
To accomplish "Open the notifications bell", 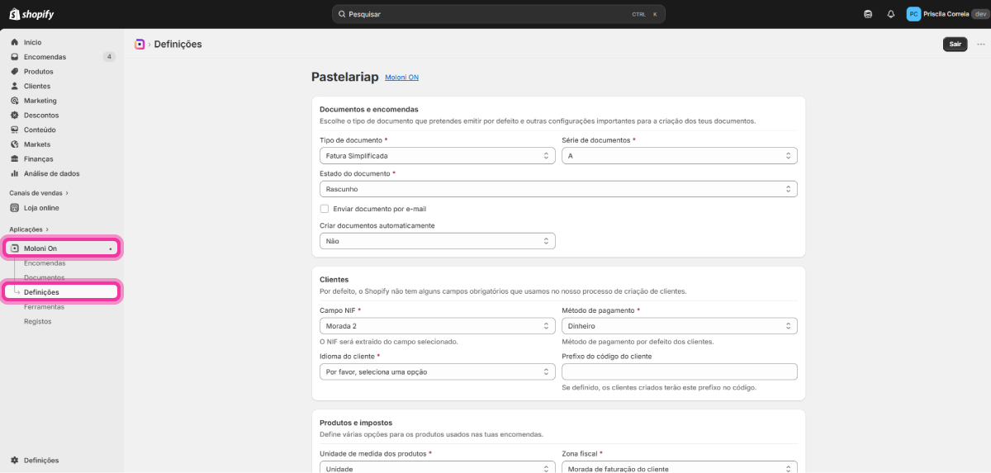I will 891,14.
